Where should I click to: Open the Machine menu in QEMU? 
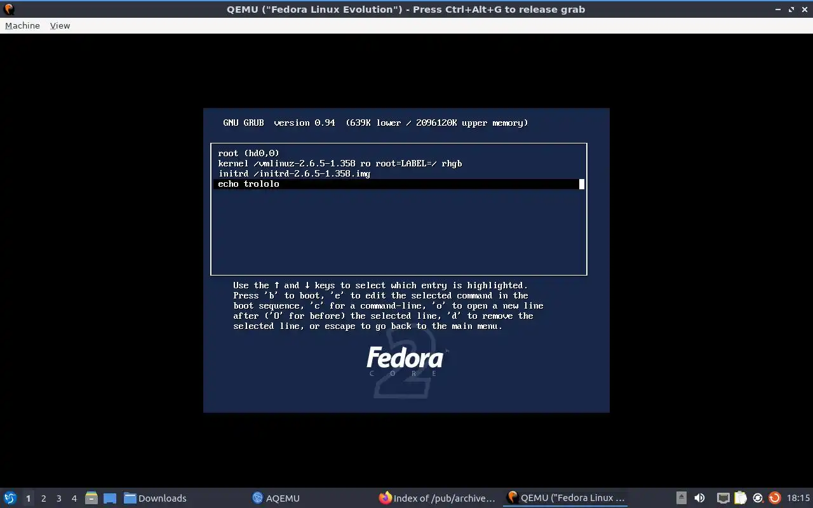[x=22, y=25]
